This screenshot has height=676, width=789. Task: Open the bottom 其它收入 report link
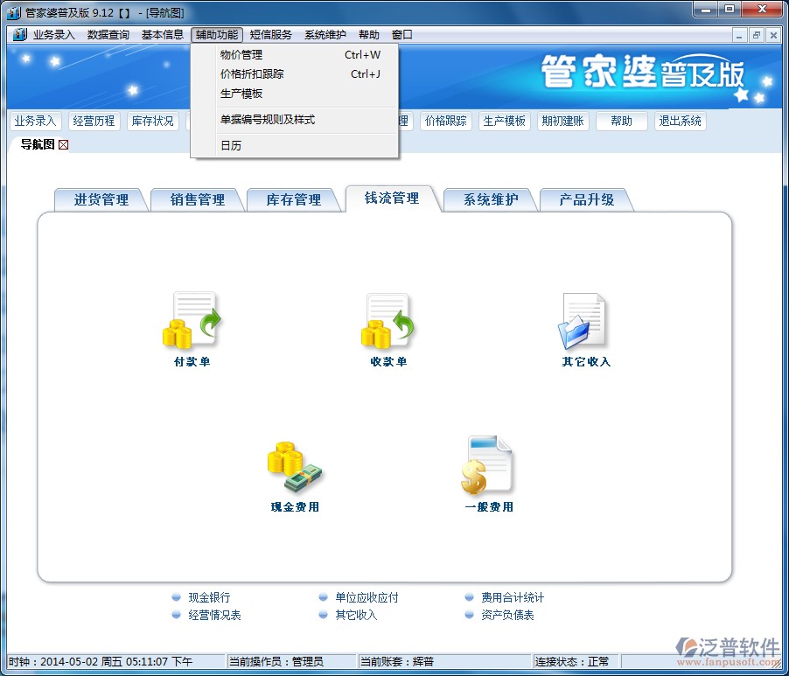coord(356,615)
